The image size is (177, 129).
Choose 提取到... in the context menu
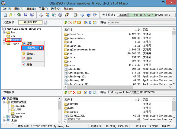pyautogui.click(x=33, y=48)
